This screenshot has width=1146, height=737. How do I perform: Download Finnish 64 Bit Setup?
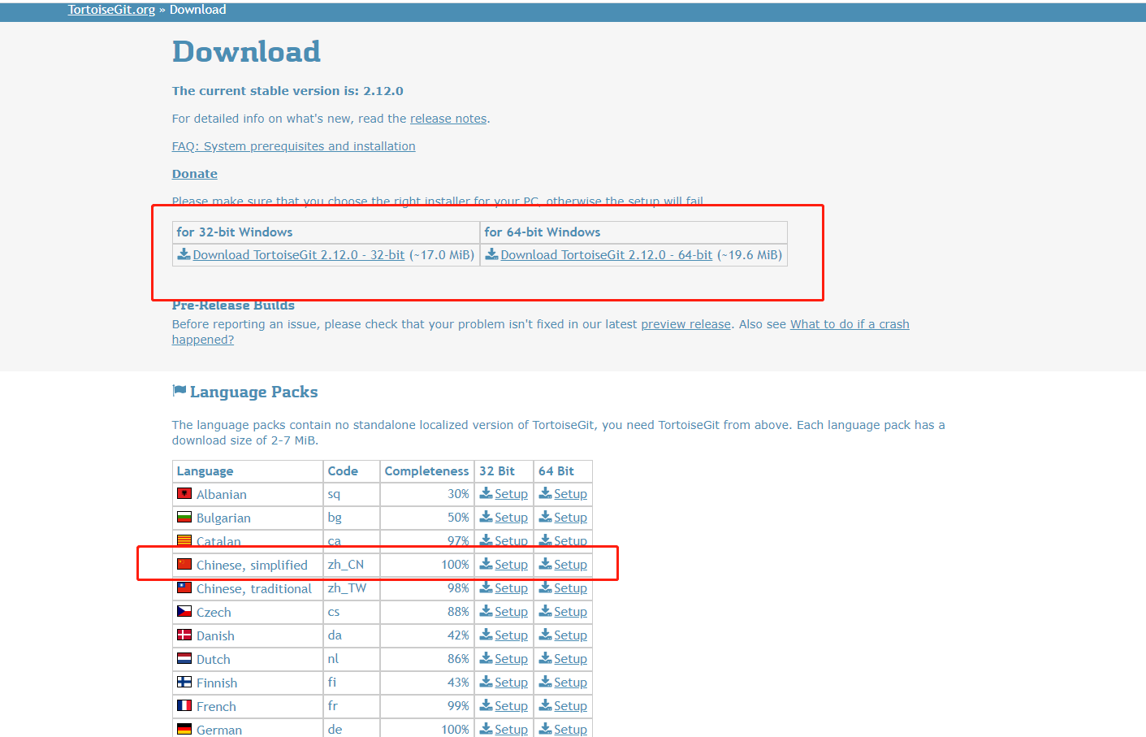(570, 683)
